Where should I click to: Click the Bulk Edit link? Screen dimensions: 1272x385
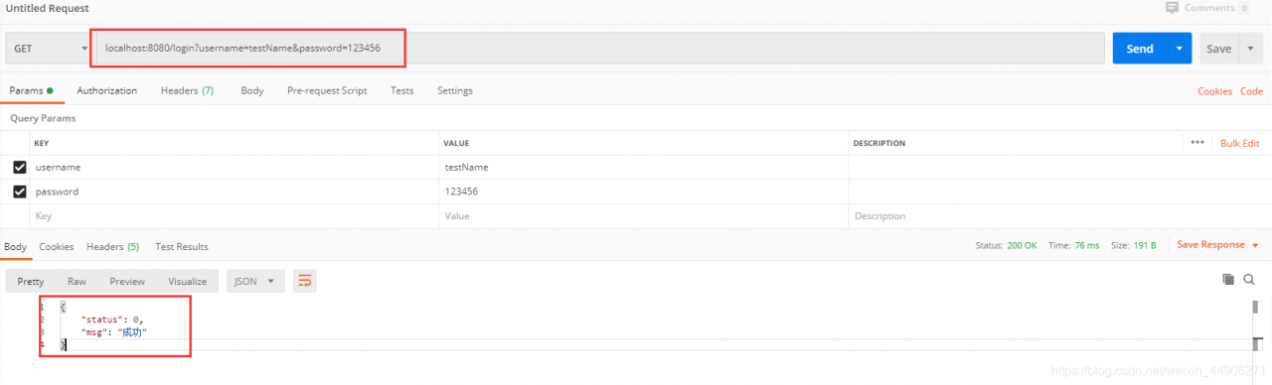pos(1239,143)
